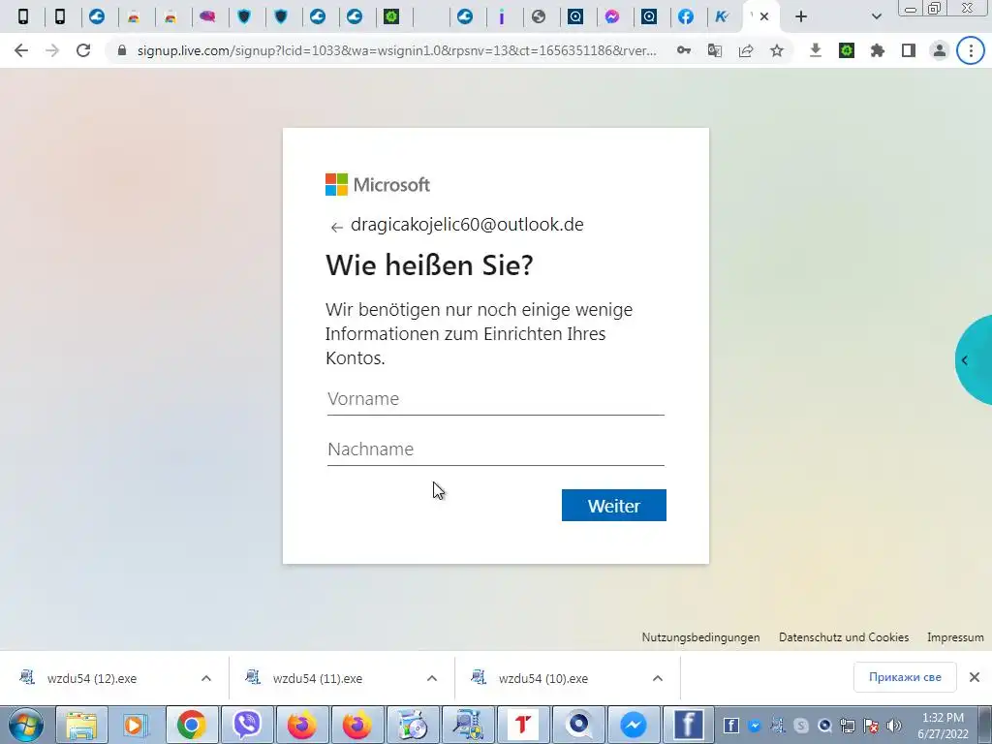View site info via padlock icon

122,50
